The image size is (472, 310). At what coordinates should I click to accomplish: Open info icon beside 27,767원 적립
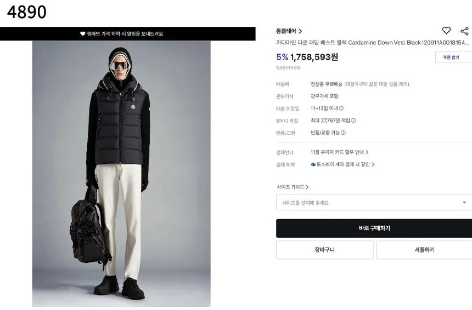click(x=353, y=120)
